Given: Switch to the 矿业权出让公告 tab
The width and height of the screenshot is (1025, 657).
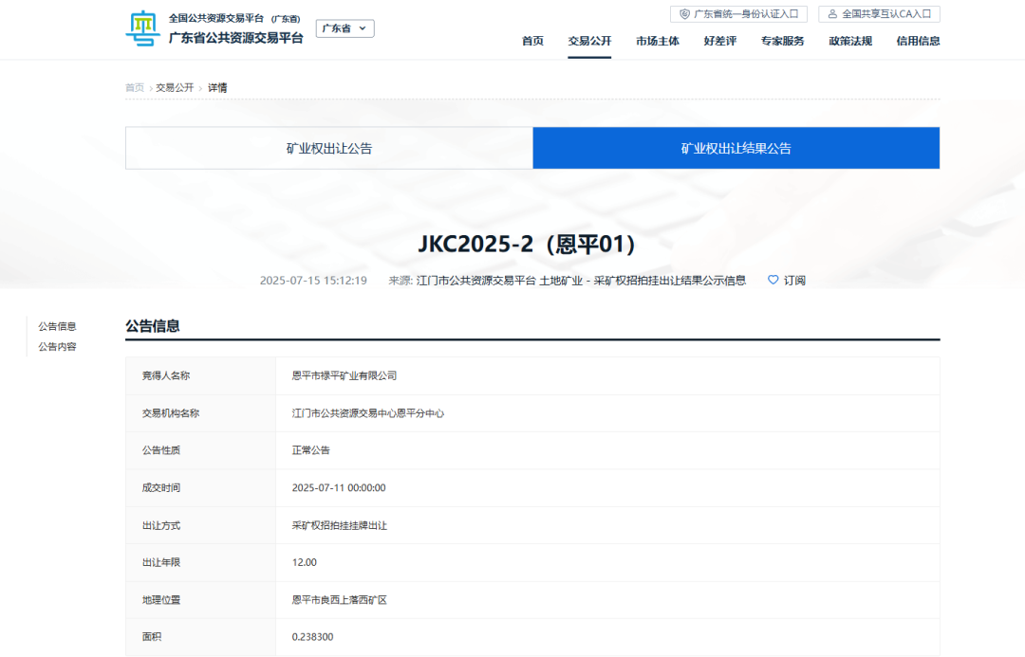Looking at the screenshot, I should click(x=328, y=147).
